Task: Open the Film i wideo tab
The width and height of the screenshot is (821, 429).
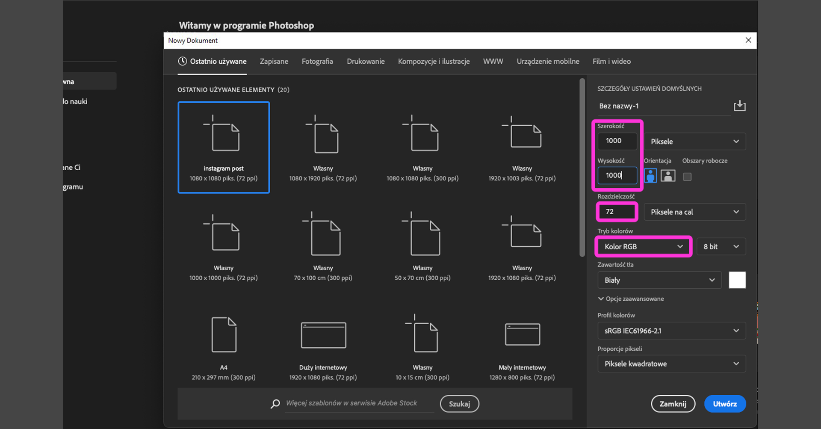Action: (611, 61)
